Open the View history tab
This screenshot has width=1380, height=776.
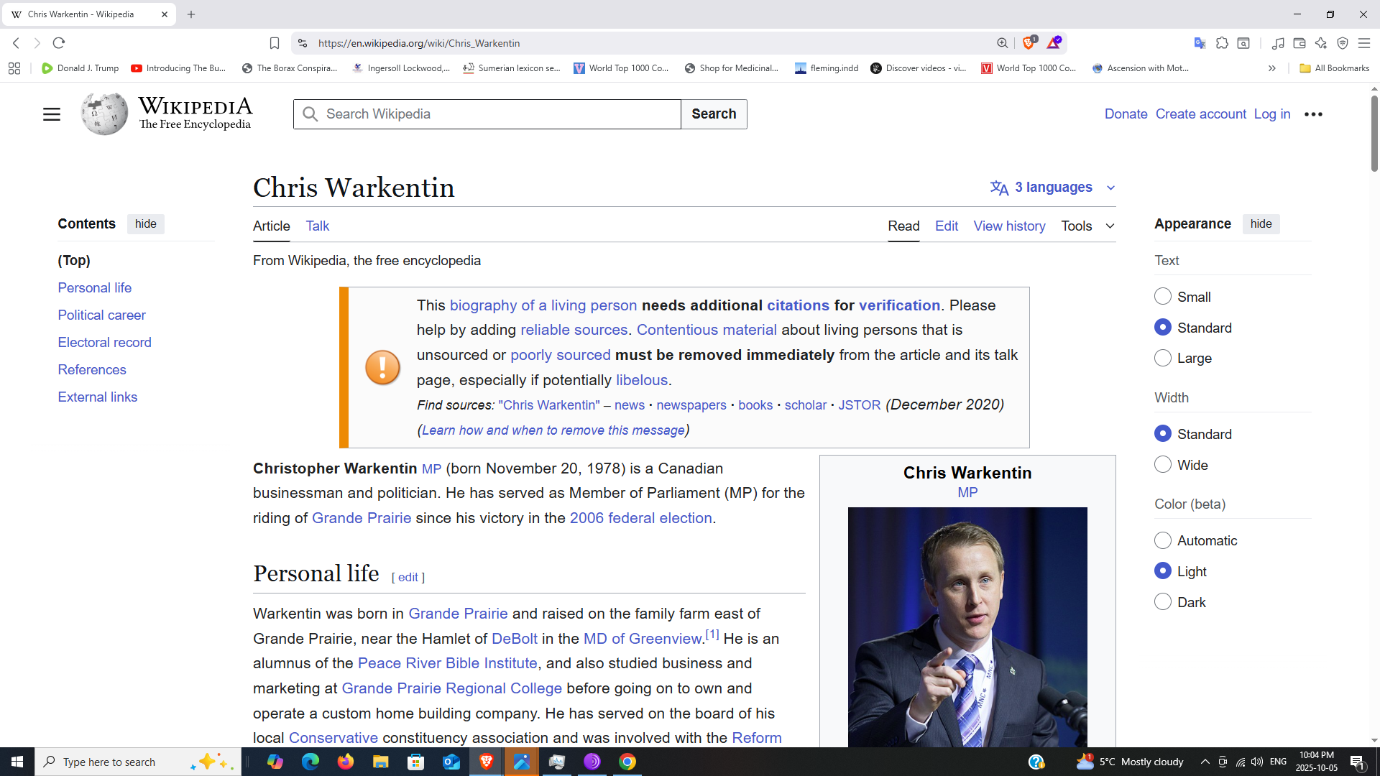1009,226
